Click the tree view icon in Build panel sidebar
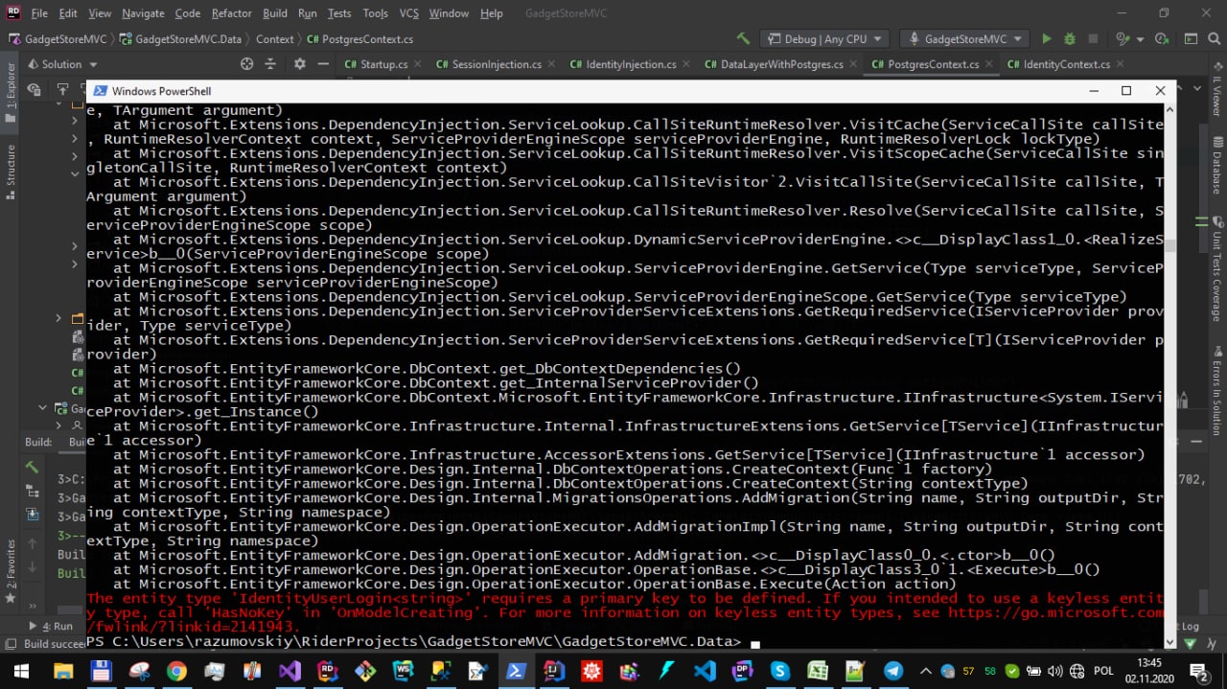The width and height of the screenshot is (1227, 689). [x=32, y=491]
